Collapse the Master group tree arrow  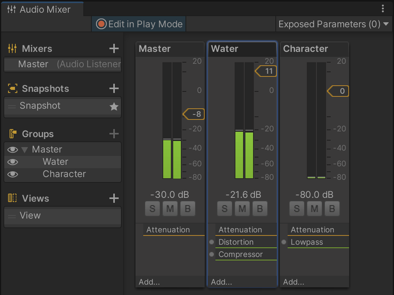(25, 150)
